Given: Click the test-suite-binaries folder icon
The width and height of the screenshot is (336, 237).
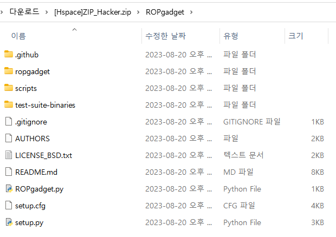Looking at the screenshot, I should pos(9,104).
